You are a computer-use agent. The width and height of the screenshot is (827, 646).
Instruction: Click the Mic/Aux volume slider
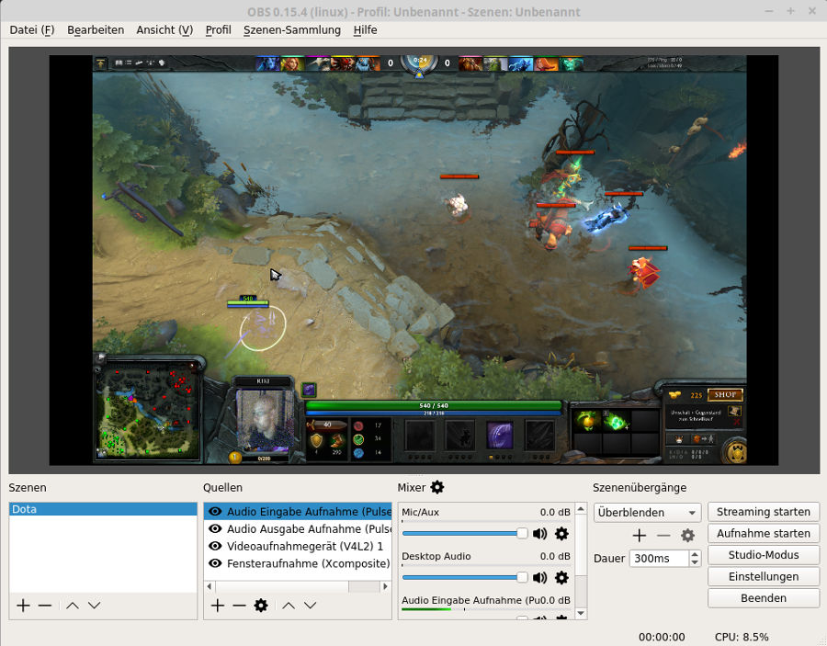tap(465, 534)
